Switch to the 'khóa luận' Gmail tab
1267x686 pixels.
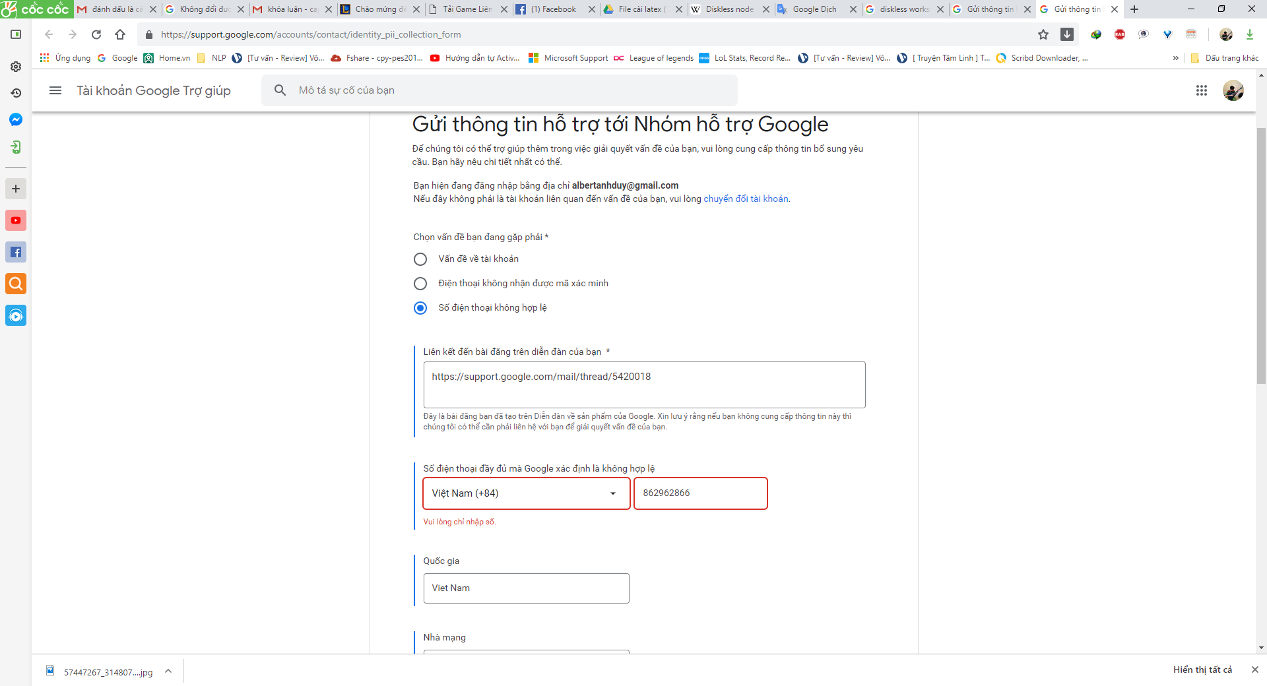pos(293,9)
